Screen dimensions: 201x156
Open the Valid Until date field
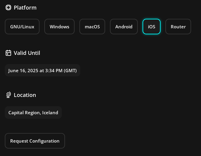coord(43,70)
